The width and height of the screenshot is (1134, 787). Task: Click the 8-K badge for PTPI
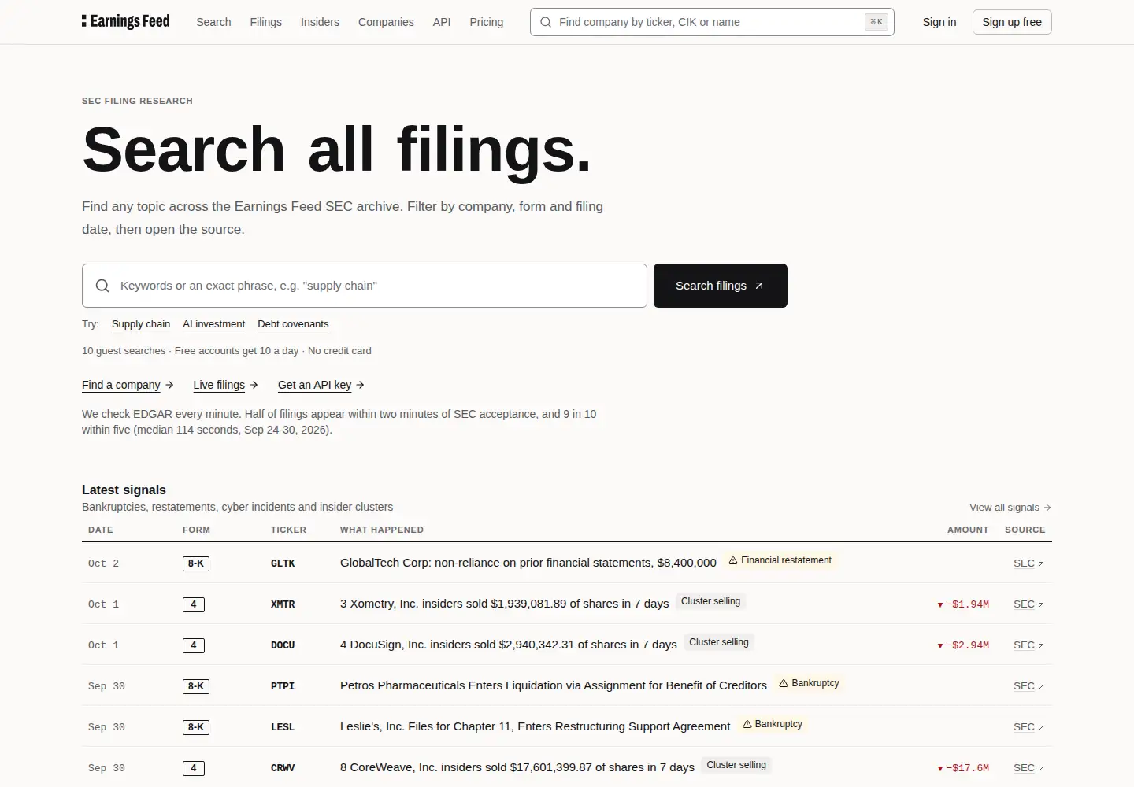point(196,686)
